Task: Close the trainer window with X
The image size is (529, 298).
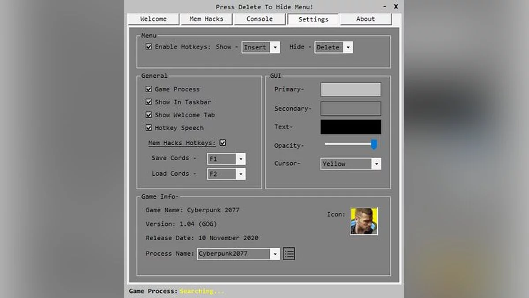Action: point(396,7)
